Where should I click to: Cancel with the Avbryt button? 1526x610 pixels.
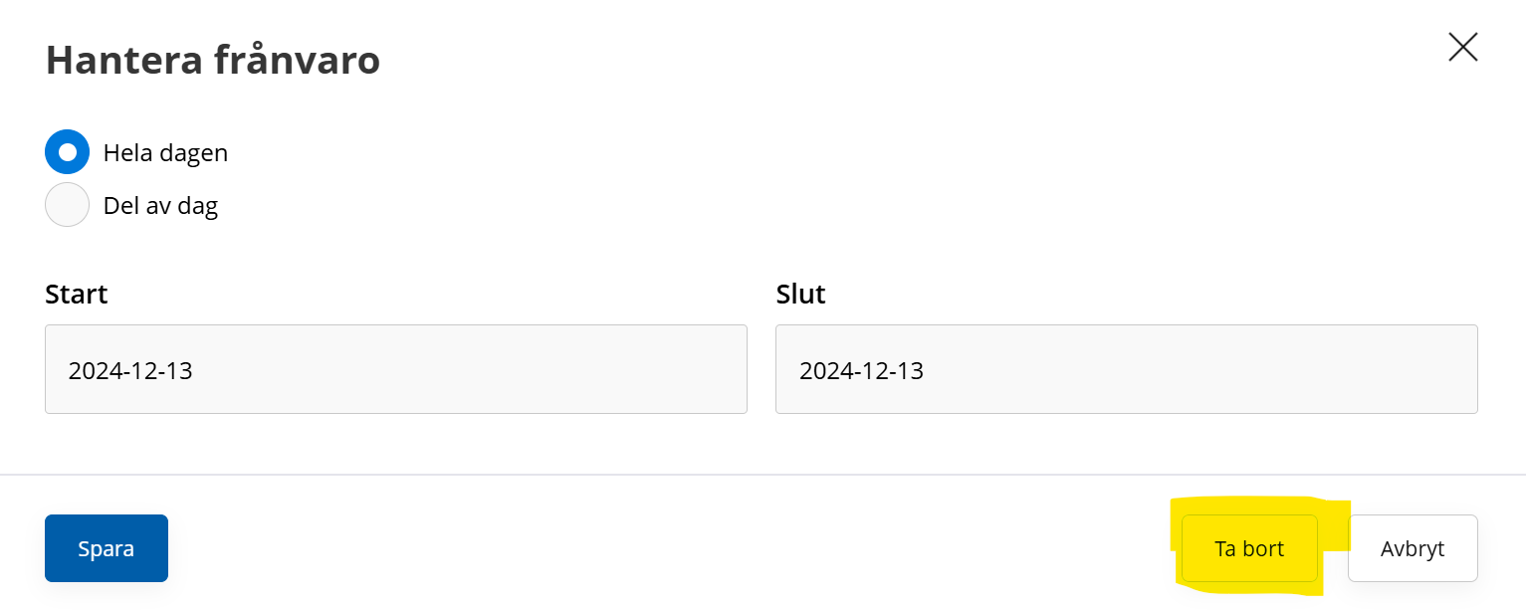pos(1413,548)
